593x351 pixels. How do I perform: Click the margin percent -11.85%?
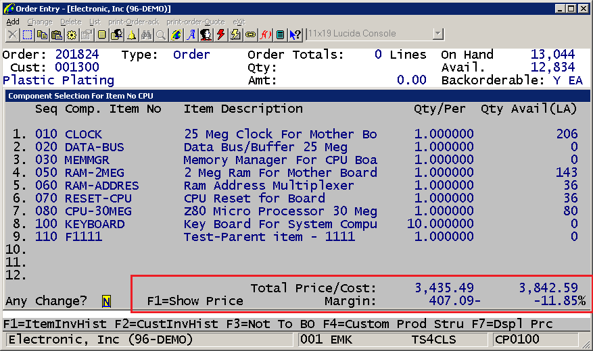click(x=560, y=301)
